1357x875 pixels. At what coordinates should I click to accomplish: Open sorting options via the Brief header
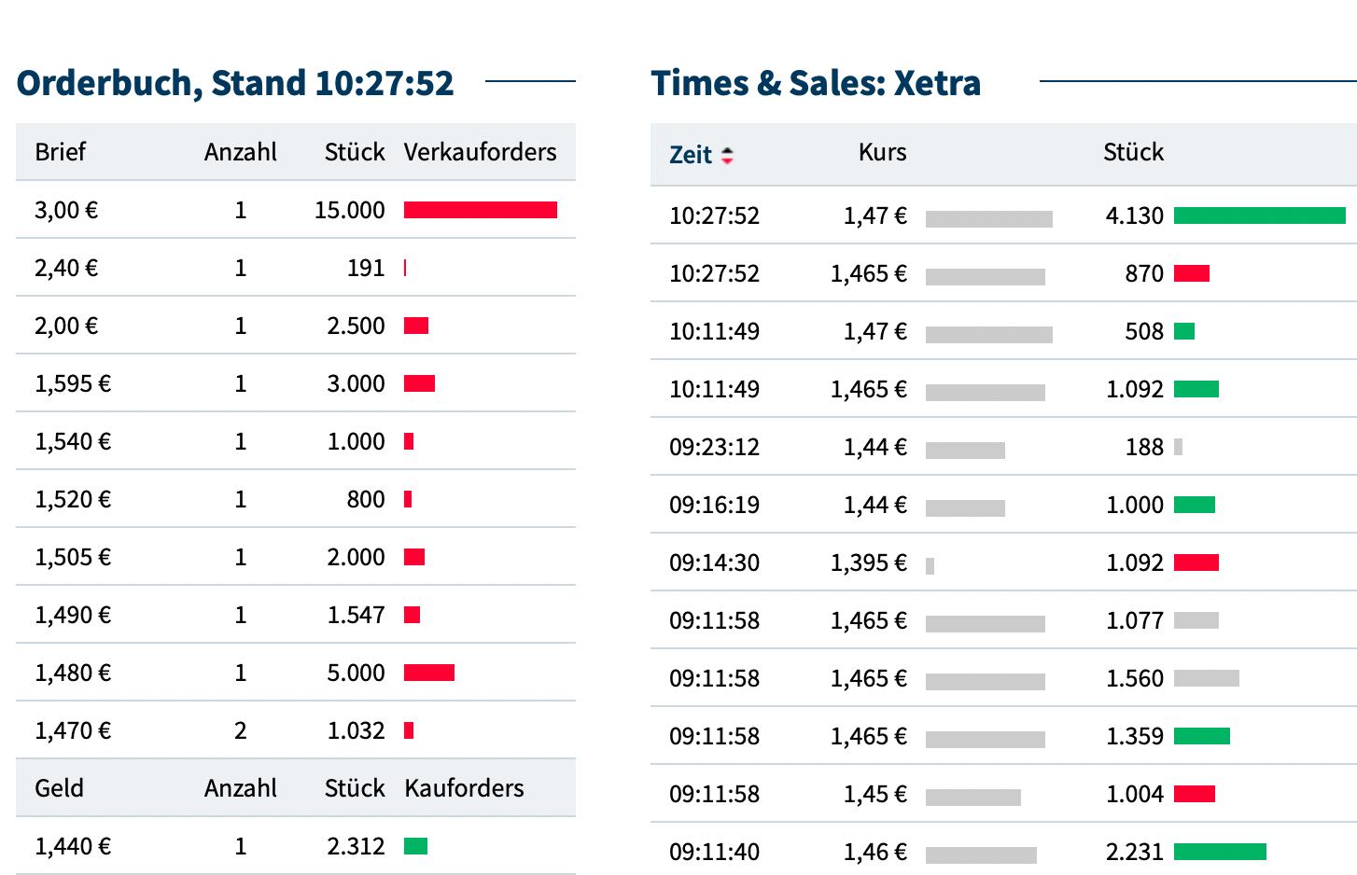tap(60, 152)
